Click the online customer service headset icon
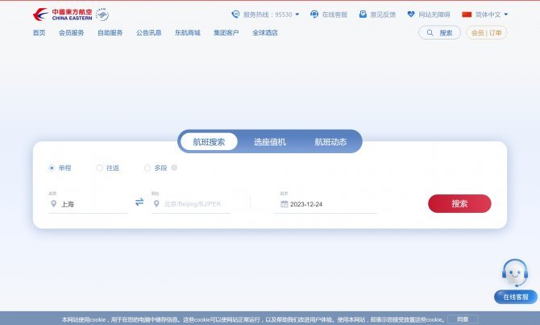 tap(314, 15)
